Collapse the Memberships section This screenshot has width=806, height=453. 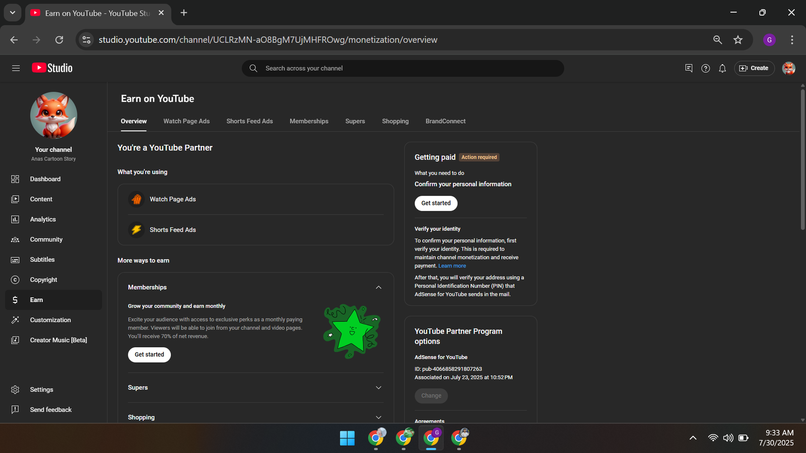pos(378,287)
